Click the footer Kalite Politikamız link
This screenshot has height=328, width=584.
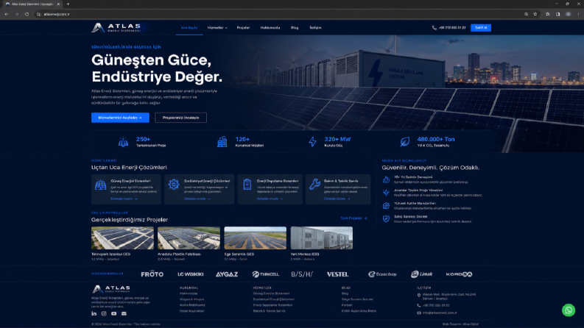(192, 305)
